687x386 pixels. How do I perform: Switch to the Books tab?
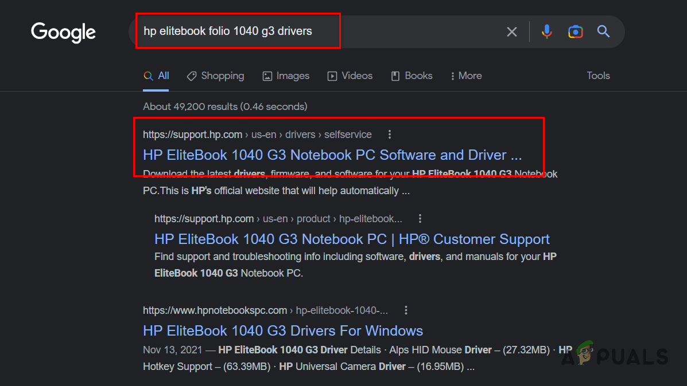pyautogui.click(x=412, y=76)
